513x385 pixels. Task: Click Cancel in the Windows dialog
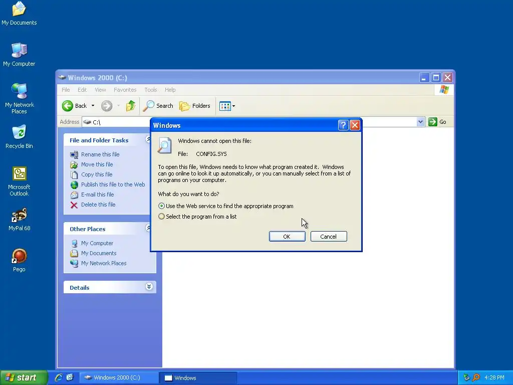[329, 237]
